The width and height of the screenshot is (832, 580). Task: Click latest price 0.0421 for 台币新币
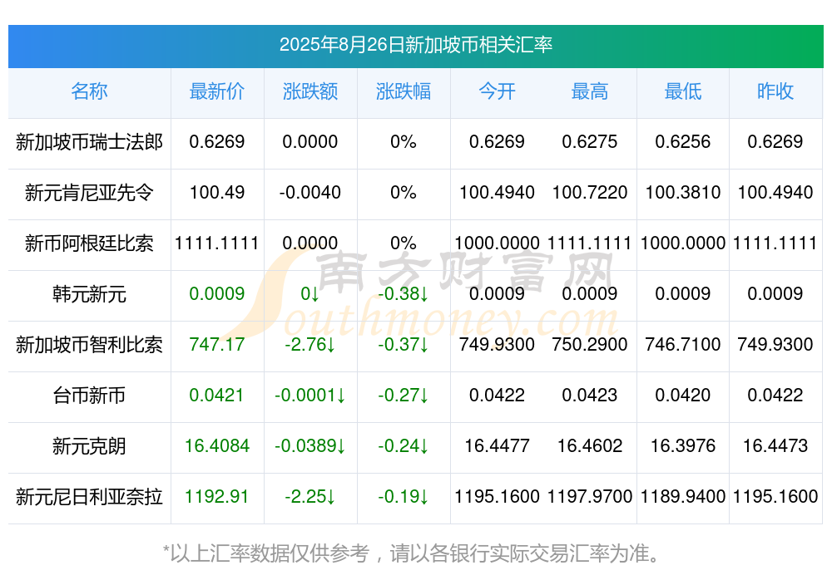pyautogui.click(x=216, y=396)
